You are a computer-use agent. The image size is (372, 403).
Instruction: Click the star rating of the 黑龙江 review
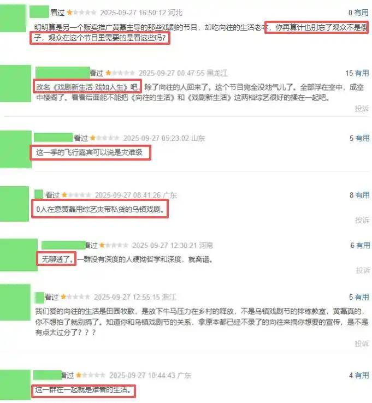tap(120, 73)
